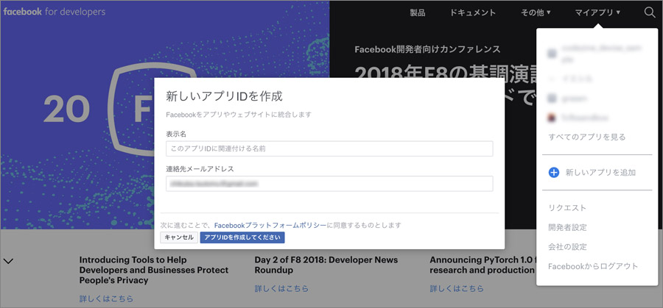Open リクエスト from the dropdown

click(567, 207)
